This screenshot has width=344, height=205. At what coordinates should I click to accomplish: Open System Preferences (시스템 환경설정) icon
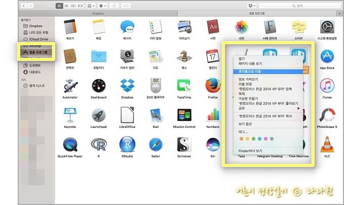coord(327,27)
